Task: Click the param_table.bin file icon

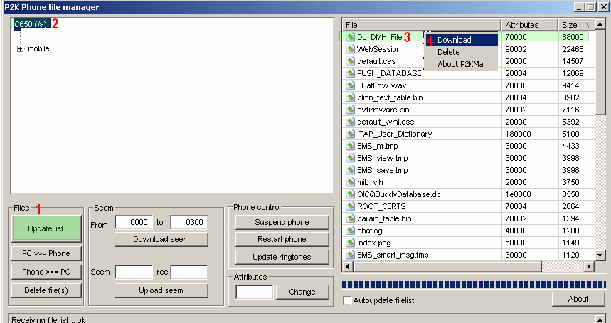Action: coord(351,218)
